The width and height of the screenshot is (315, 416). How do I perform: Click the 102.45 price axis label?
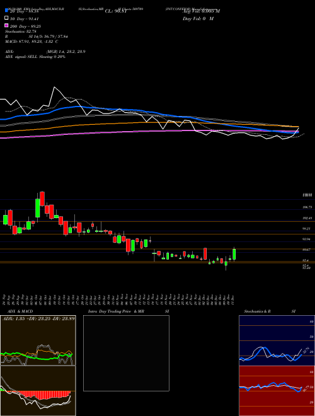click(307, 218)
